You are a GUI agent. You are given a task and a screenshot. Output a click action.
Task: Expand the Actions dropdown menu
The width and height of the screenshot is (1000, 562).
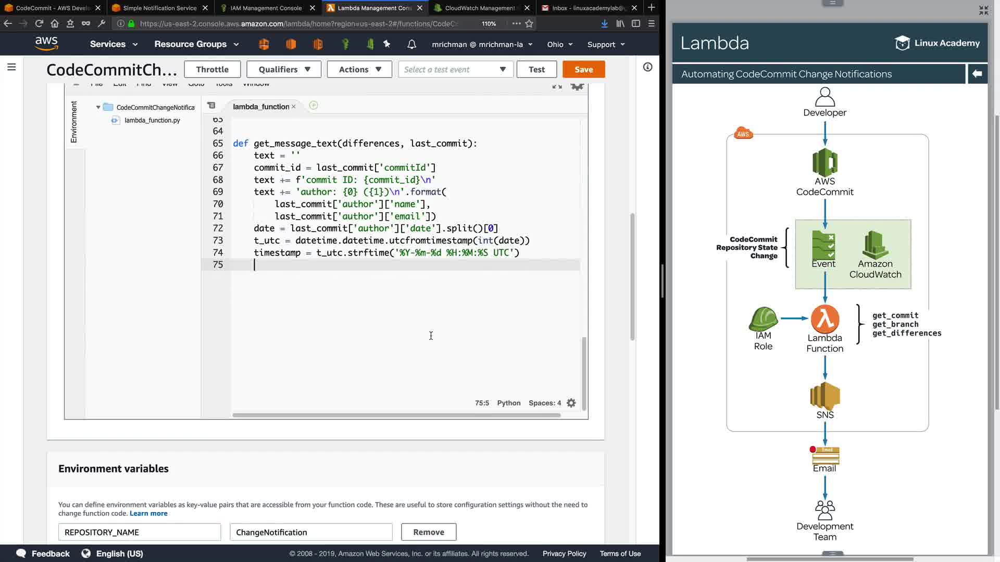tap(359, 69)
